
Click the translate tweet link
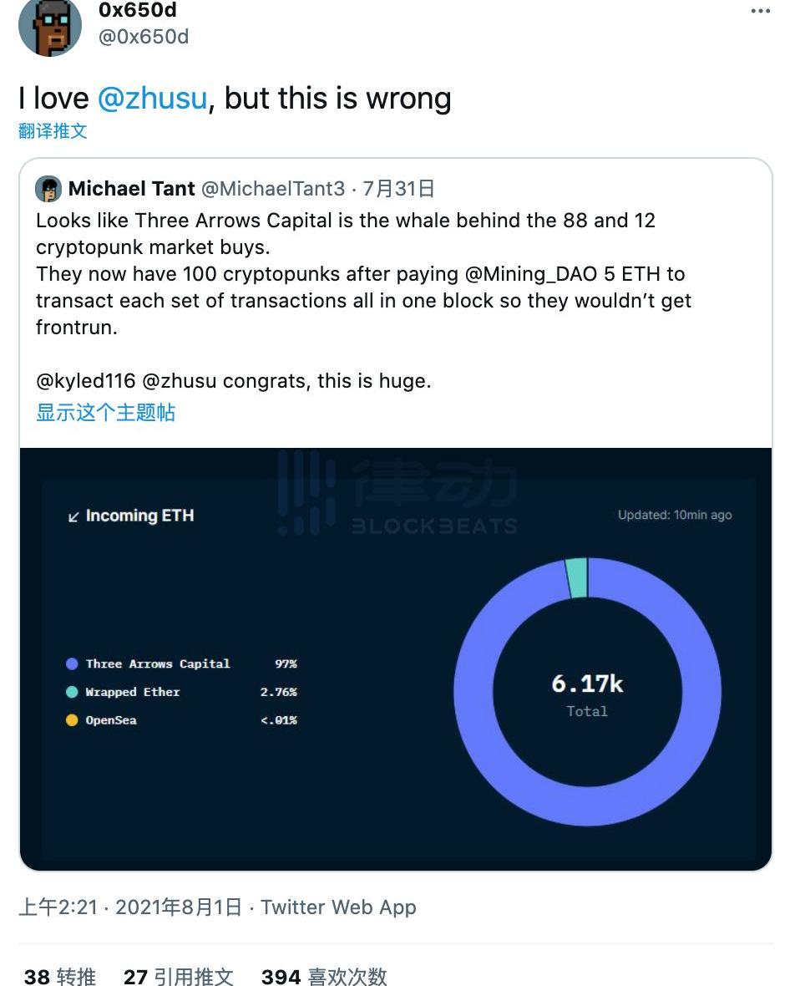(x=53, y=130)
